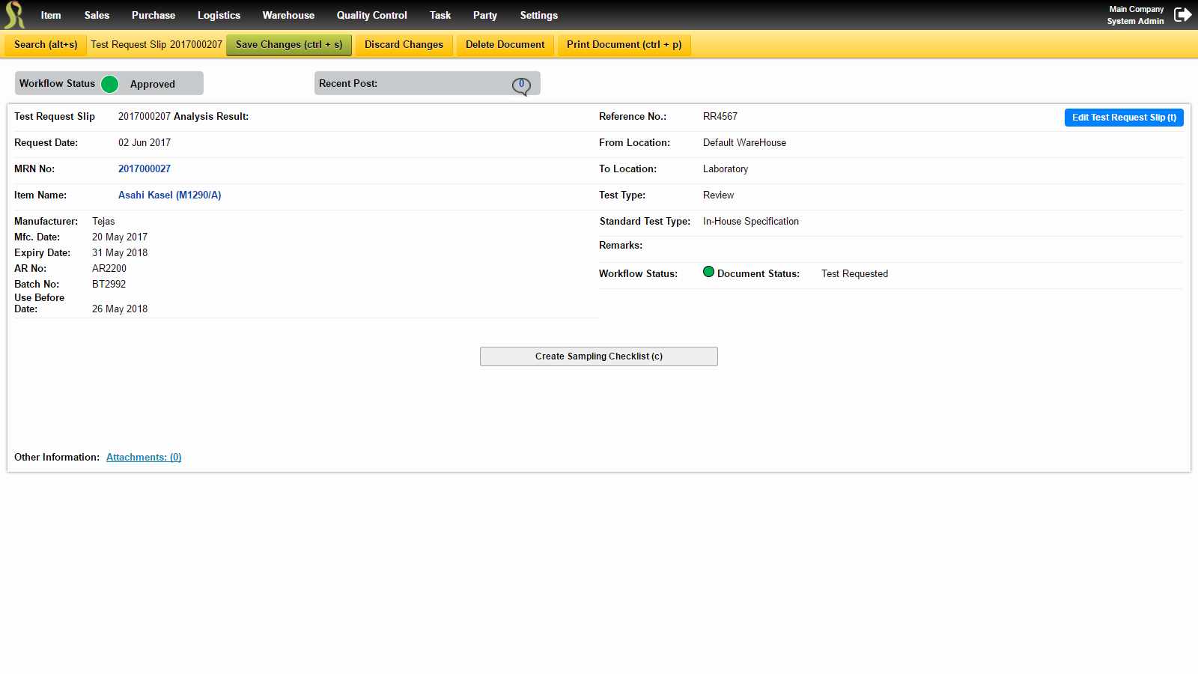
Task: Open Search from the toolbar
Action: pos(45,44)
